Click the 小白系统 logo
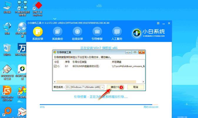Viewport: 198px width, 118px height. (x=149, y=33)
